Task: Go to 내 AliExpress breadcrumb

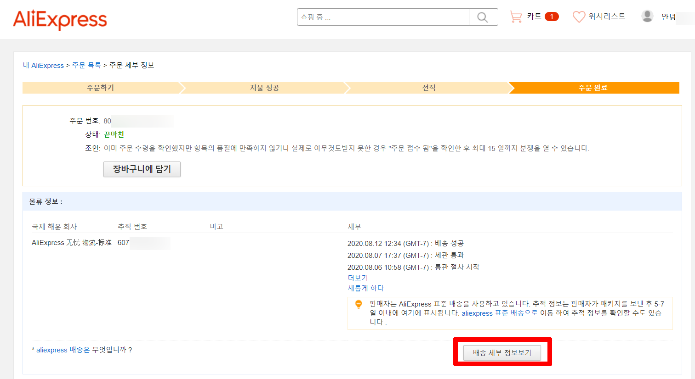Action: point(44,66)
